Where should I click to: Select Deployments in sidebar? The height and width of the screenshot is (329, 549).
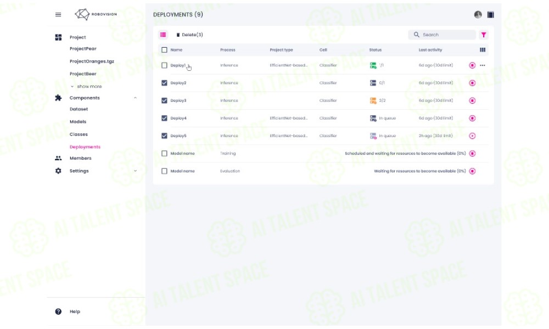click(x=85, y=147)
